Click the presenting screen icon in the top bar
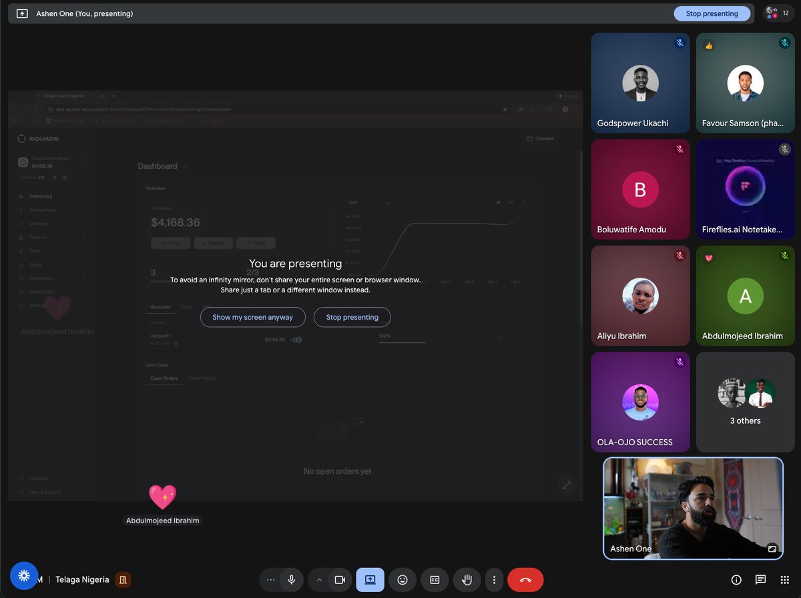Viewport: 801px width, 598px height. [x=22, y=13]
